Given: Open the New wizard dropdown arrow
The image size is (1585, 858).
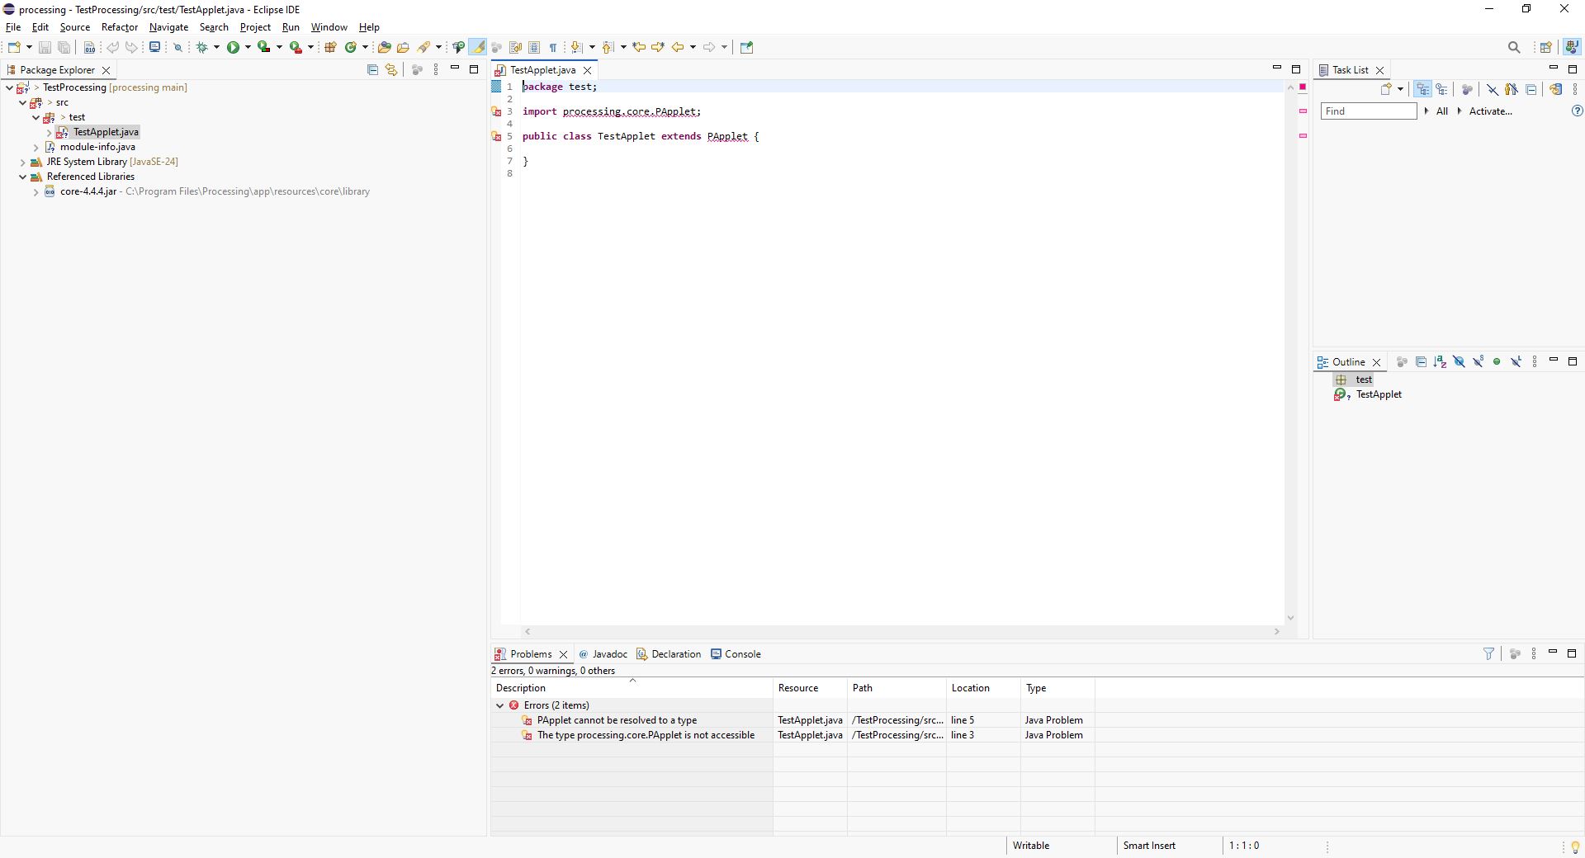Looking at the screenshot, I should click(29, 47).
